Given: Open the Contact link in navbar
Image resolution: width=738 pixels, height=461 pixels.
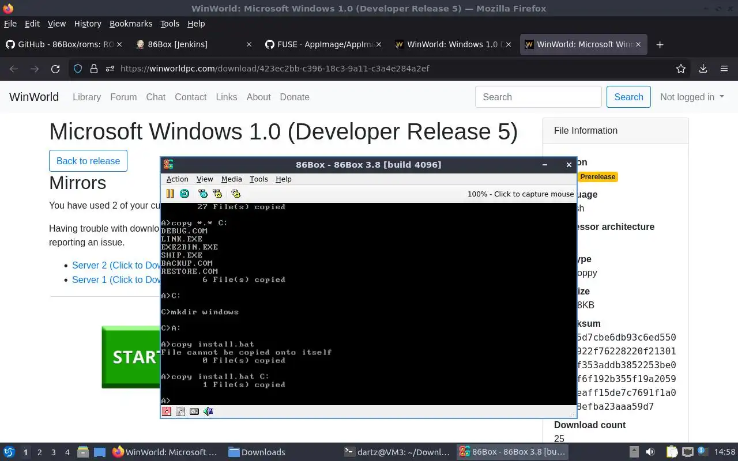Looking at the screenshot, I should click(x=190, y=97).
